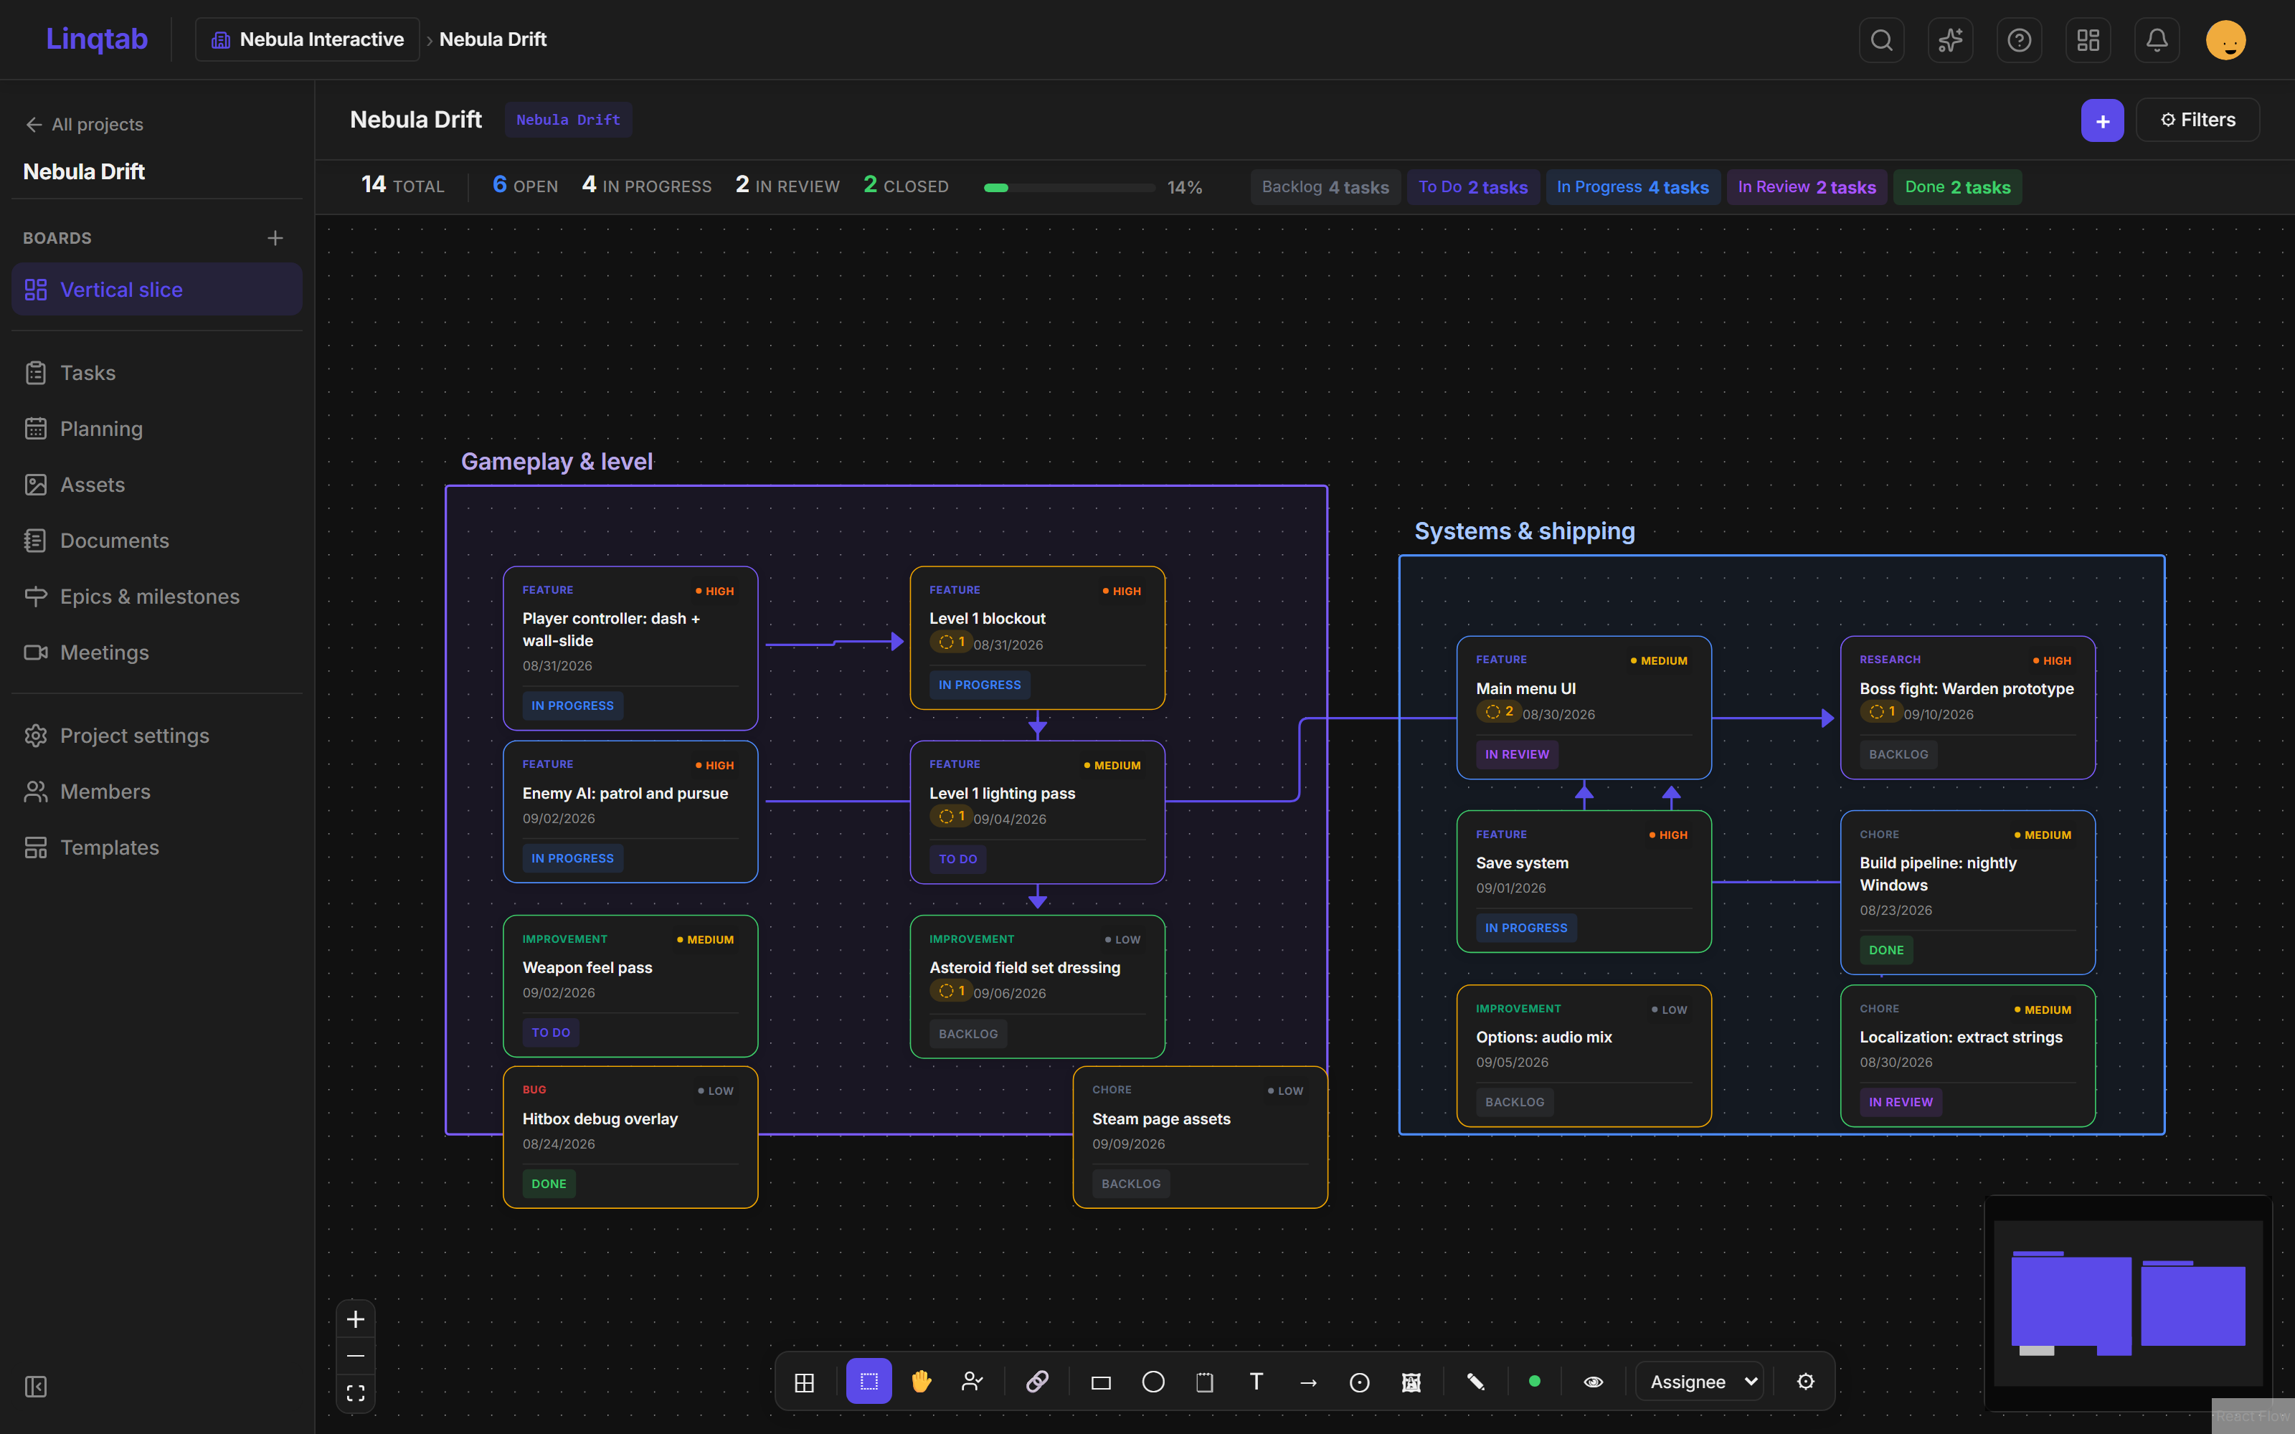Click the Nebula Drift breadcrumb
Screen dimensions: 2295x1434
(493, 40)
